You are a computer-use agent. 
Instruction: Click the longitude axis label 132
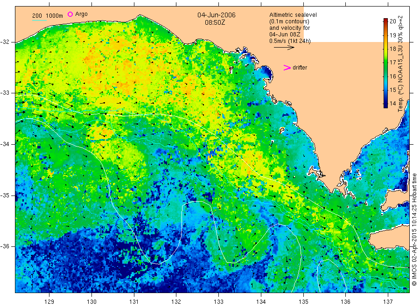pos(176,301)
